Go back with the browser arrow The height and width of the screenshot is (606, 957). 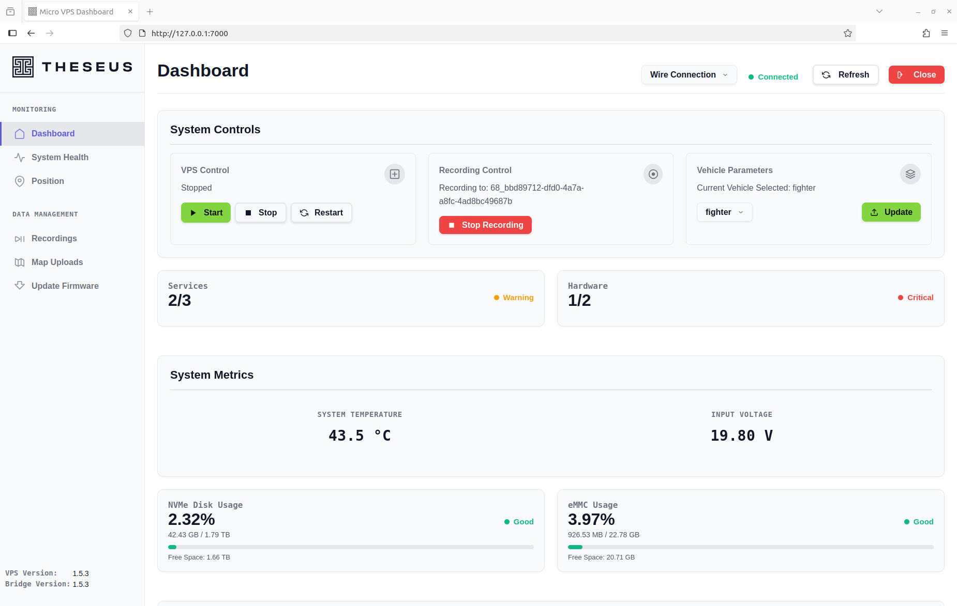(31, 34)
